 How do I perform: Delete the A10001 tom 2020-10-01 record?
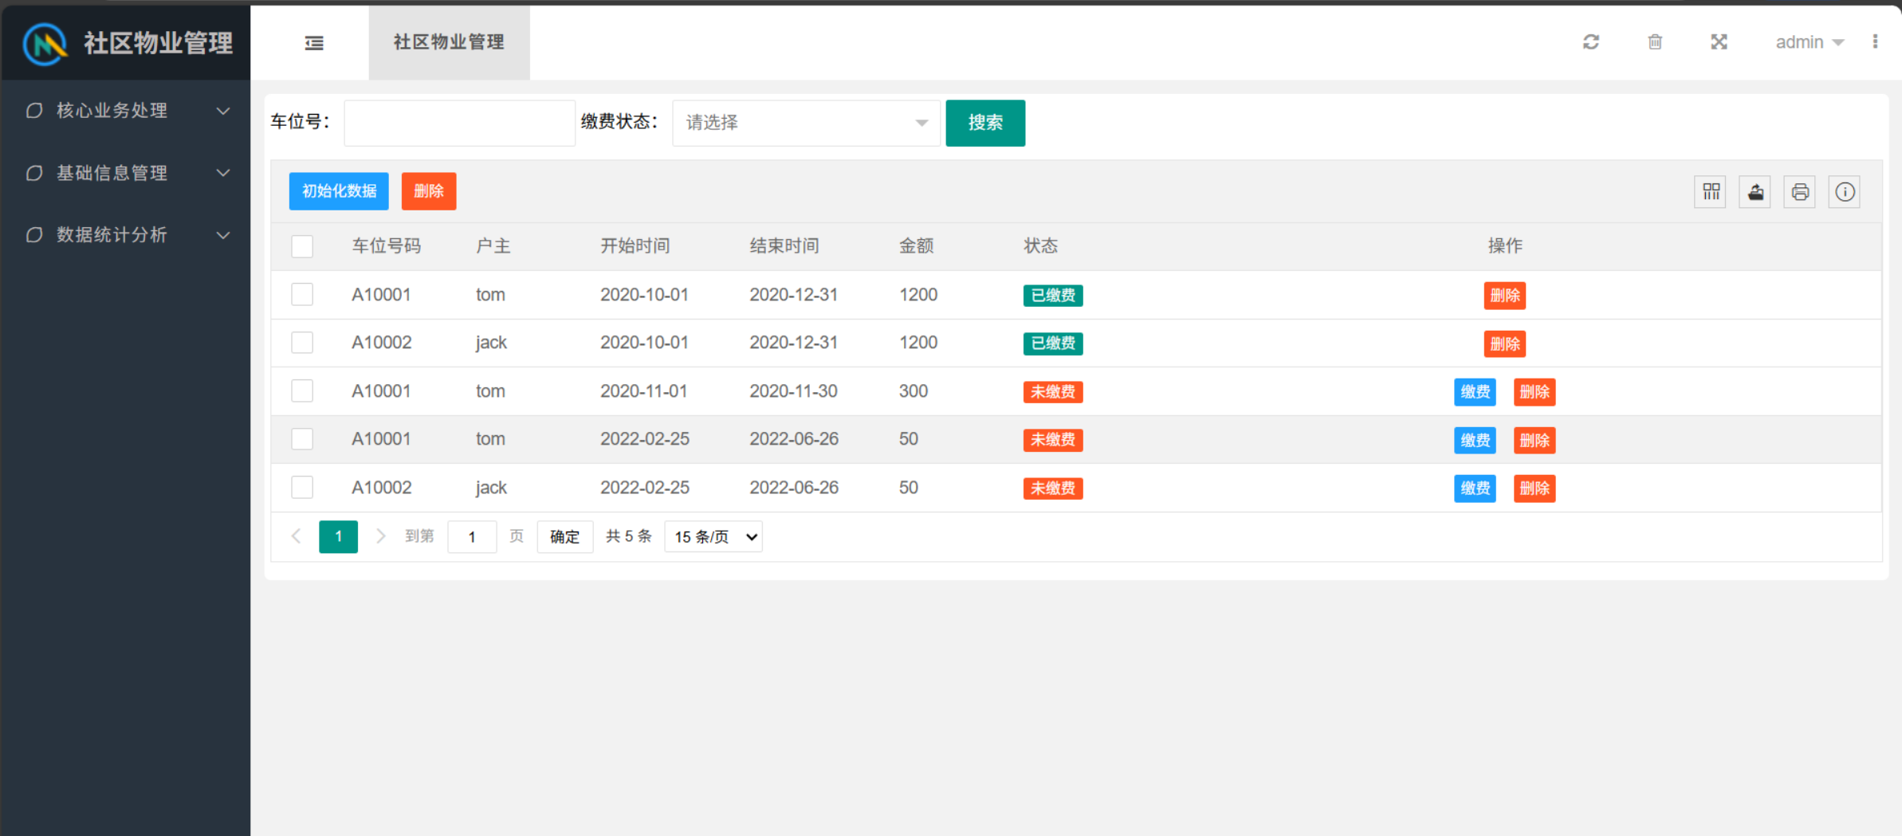1505,296
